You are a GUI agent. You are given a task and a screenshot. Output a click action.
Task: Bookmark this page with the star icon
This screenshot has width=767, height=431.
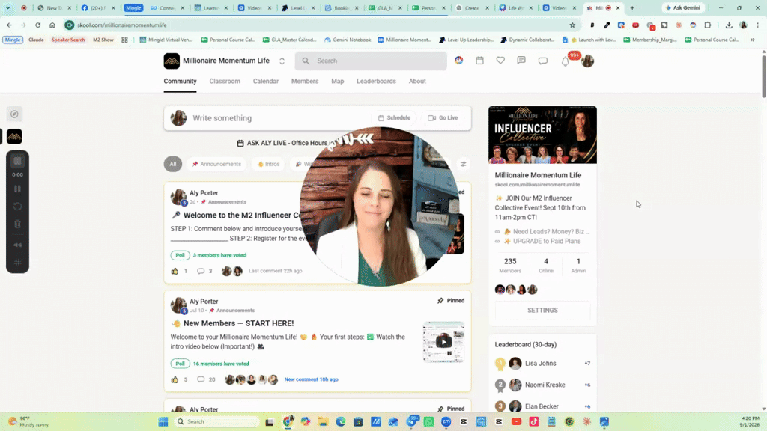(x=572, y=25)
